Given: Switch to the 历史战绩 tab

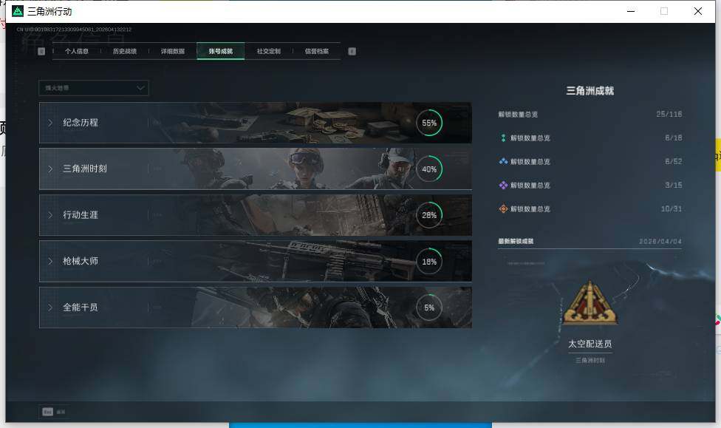Looking at the screenshot, I should (x=125, y=51).
